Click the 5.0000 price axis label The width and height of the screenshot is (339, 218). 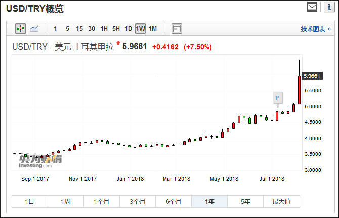pyautogui.click(x=313, y=107)
